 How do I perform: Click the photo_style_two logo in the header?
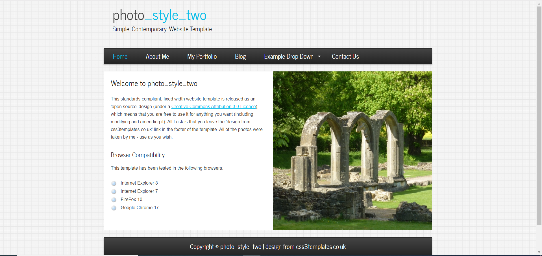click(159, 15)
